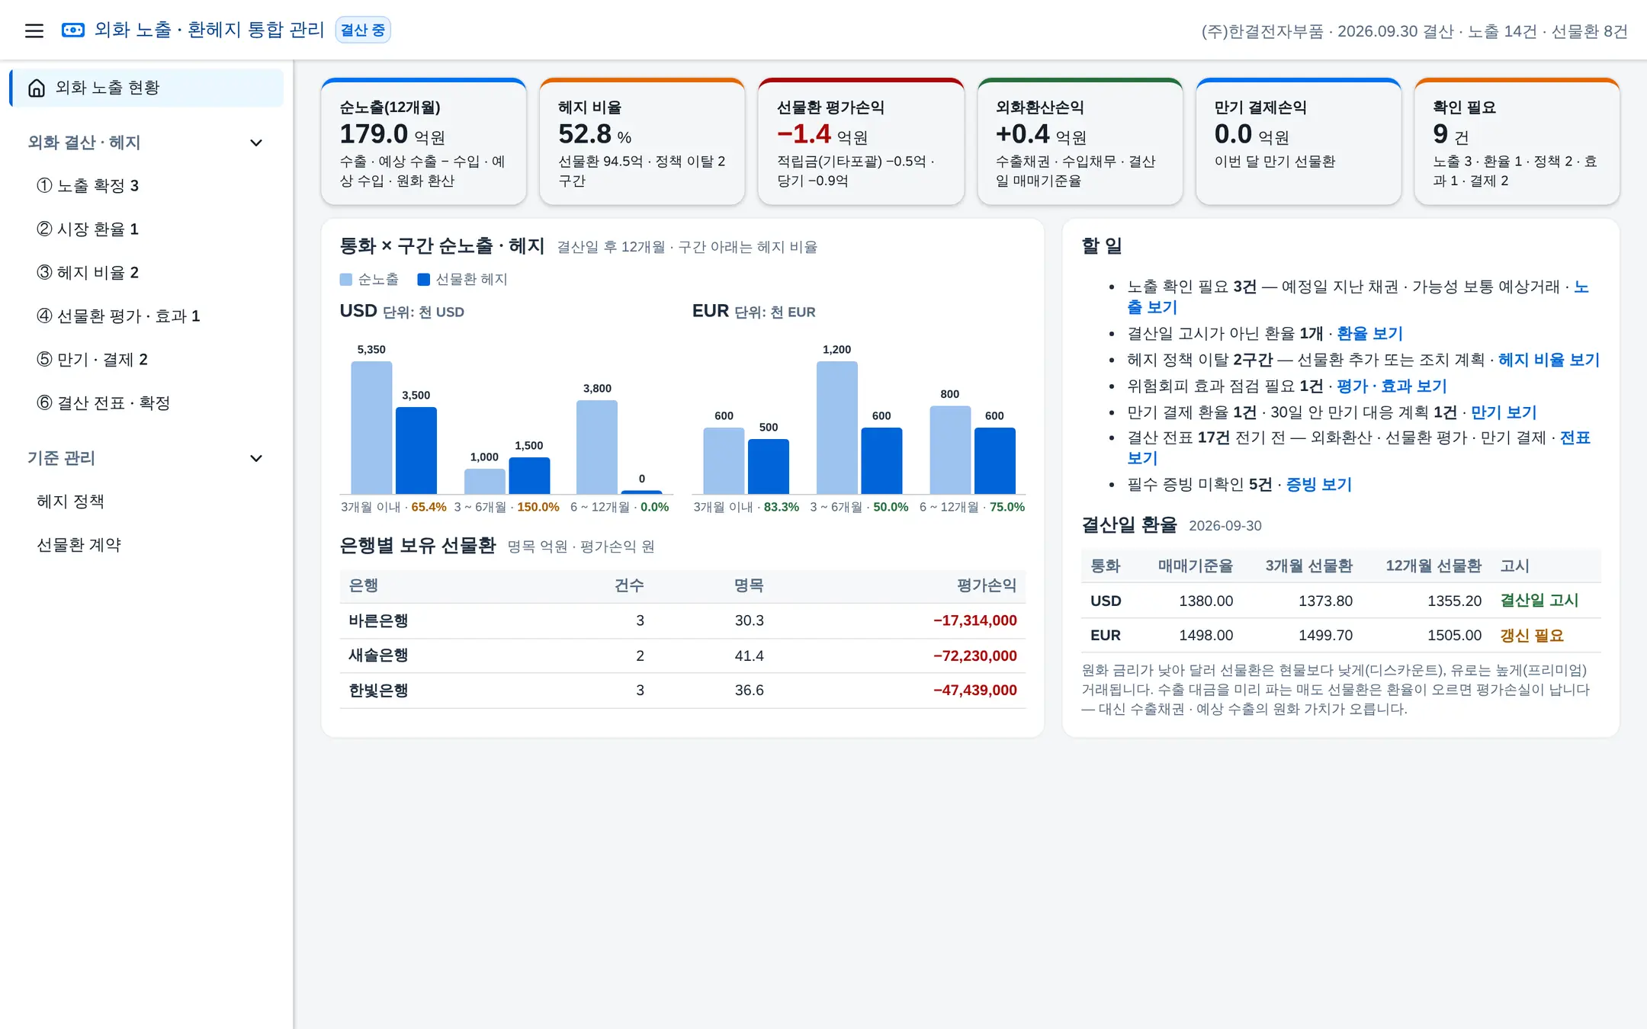Click 평가손익 value −72,230,000
Viewport: 1647px width, 1029px height.
974,656
